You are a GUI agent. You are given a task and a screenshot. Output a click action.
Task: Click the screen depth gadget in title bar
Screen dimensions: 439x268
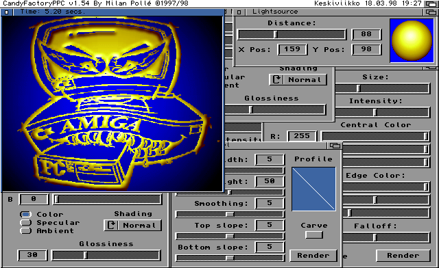[431, 3]
